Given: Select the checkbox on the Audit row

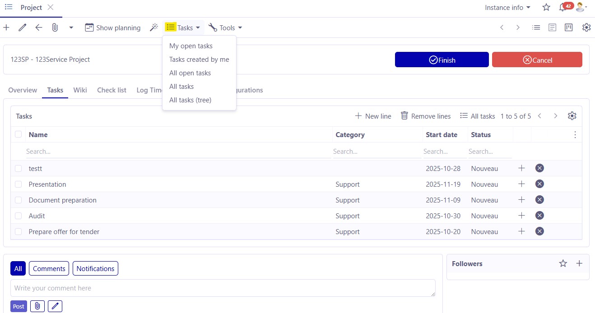Looking at the screenshot, I should (x=18, y=216).
